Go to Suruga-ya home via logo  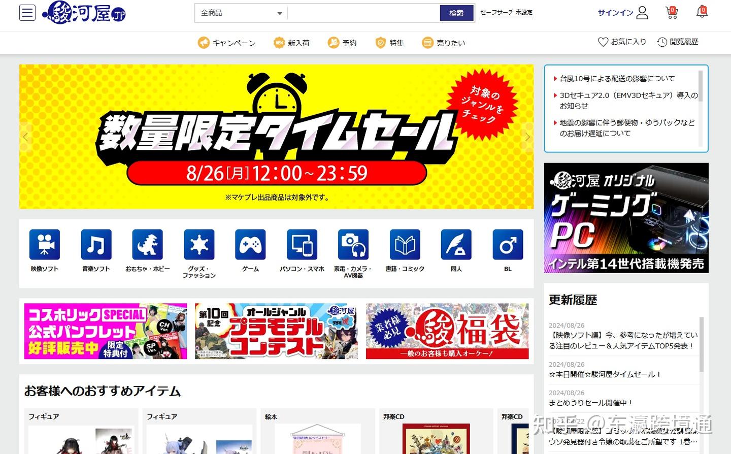(84, 12)
